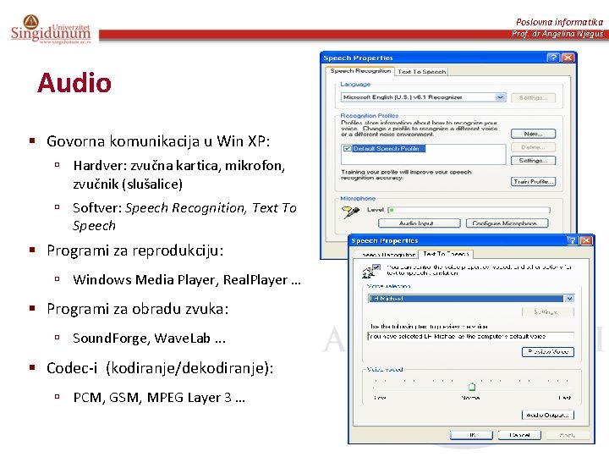This screenshot has height=457, width=609.
Task: Click 'SoundForge, WaveLab ...' text
Action: [149, 338]
